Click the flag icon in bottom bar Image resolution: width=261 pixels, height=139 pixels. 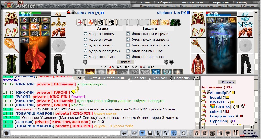click(228, 133)
